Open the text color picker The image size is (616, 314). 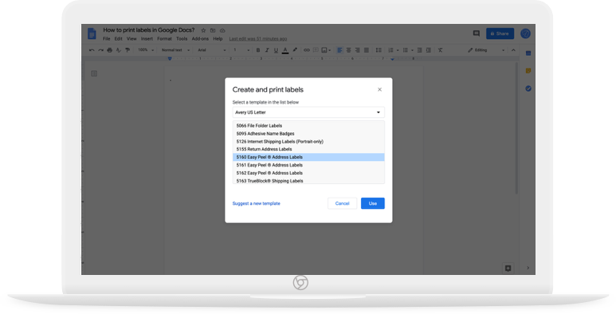[285, 50]
